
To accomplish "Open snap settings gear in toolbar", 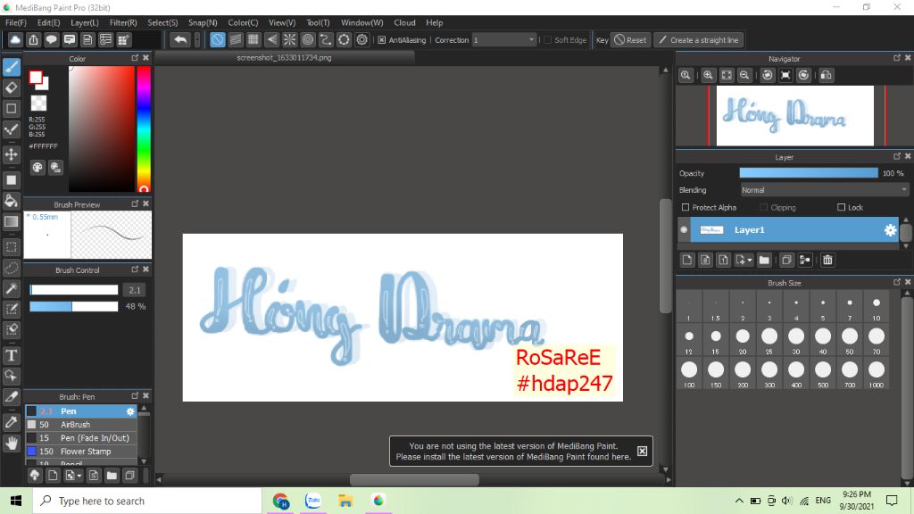I will (362, 39).
